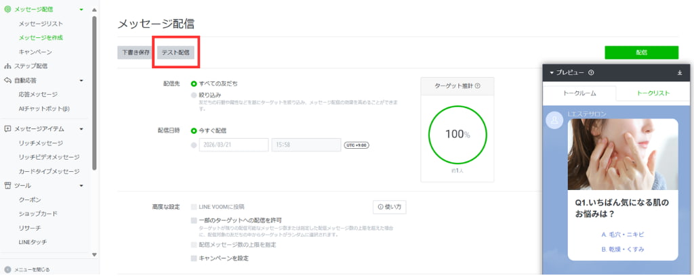Open ショップカード in the sidebar
Image resolution: width=694 pixels, height=280 pixels.
point(38,214)
